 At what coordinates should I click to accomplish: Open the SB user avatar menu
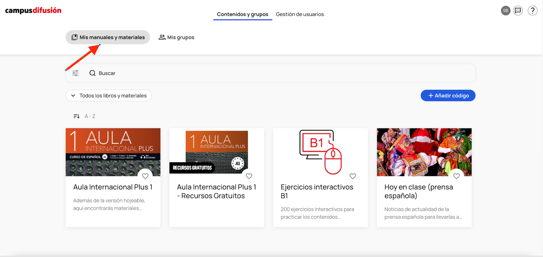(505, 11)
